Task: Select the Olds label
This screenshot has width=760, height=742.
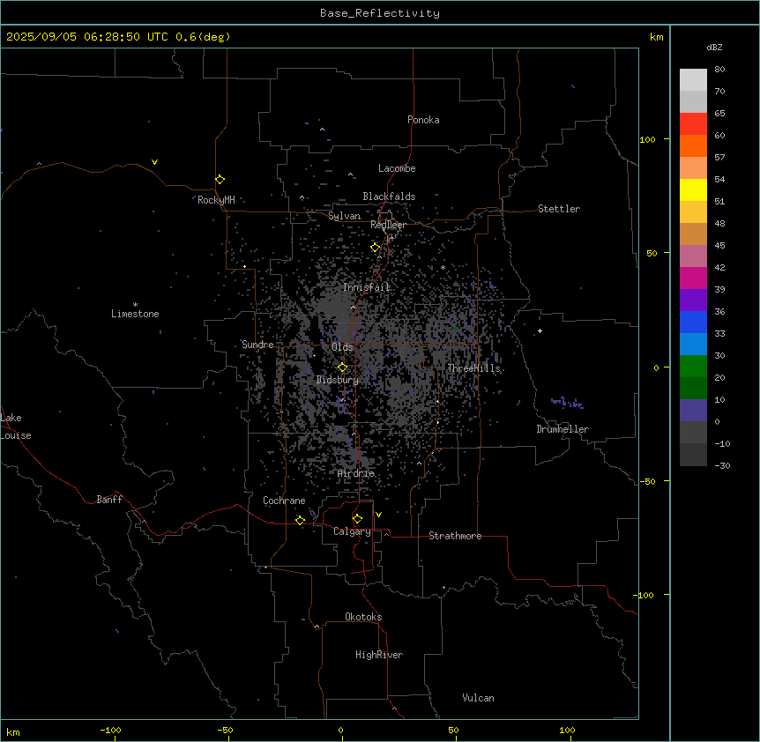Action: pos(342,347)
